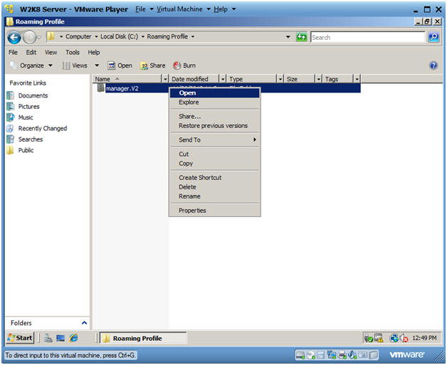Click the VMware Tools warning tray icon

click(379, 338)
